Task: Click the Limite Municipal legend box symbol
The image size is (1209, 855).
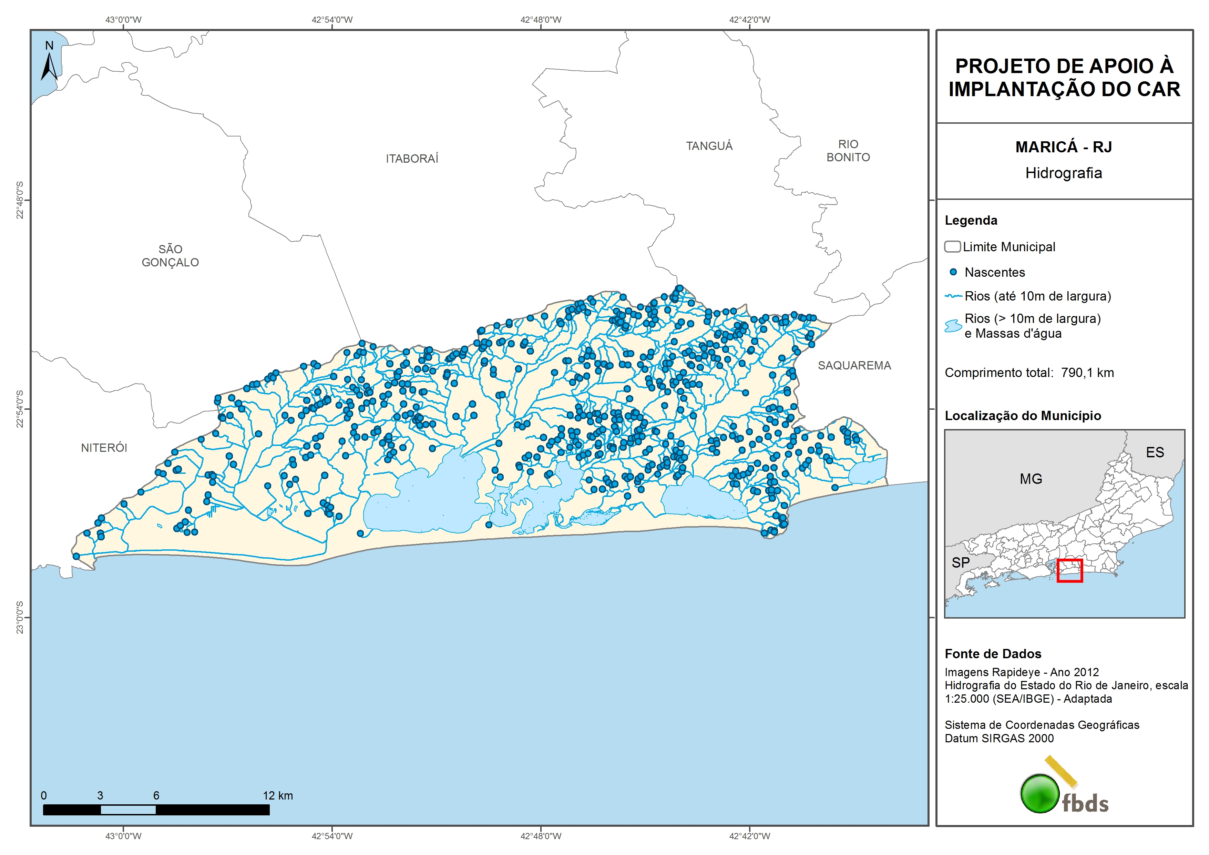Action: (953, 246)
